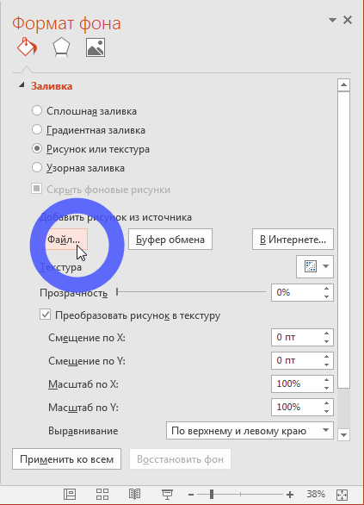
Task: Collapse the Заливка section
Action: [x=22, y=85]
